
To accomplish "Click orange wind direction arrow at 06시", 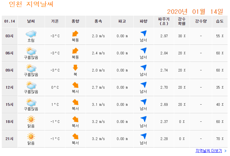I will [75, 51].
